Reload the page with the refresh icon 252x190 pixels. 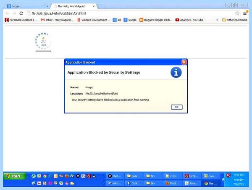[21, 13]
